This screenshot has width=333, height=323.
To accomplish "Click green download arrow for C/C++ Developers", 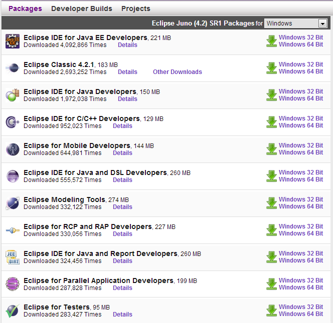I will [271, 122].
